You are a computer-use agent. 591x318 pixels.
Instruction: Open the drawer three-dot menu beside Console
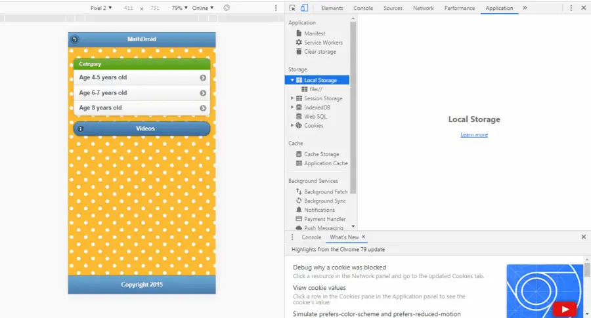[292, 237]
